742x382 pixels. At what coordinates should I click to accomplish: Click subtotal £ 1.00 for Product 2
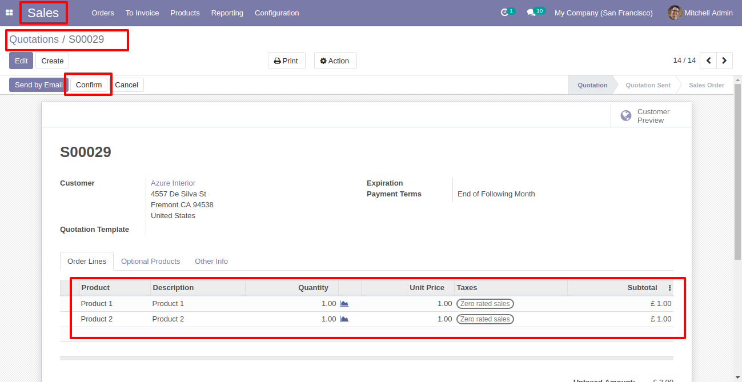pos(661,319)
